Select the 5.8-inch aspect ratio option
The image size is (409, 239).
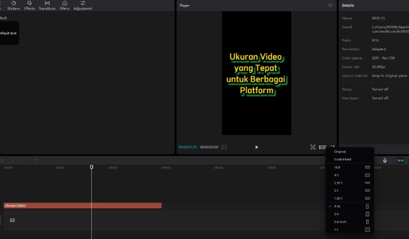click(x=350, y=222)
